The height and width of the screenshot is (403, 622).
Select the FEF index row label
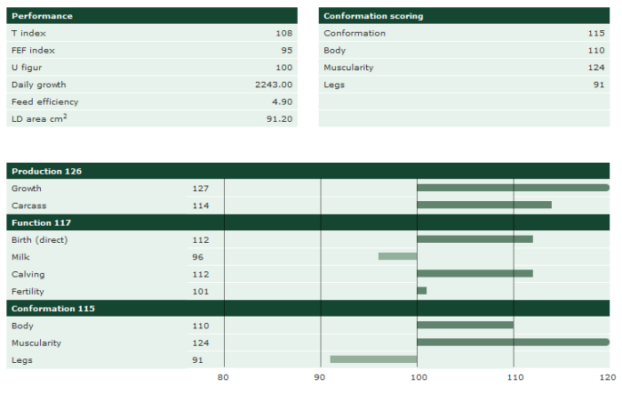(x=33, y=50)
